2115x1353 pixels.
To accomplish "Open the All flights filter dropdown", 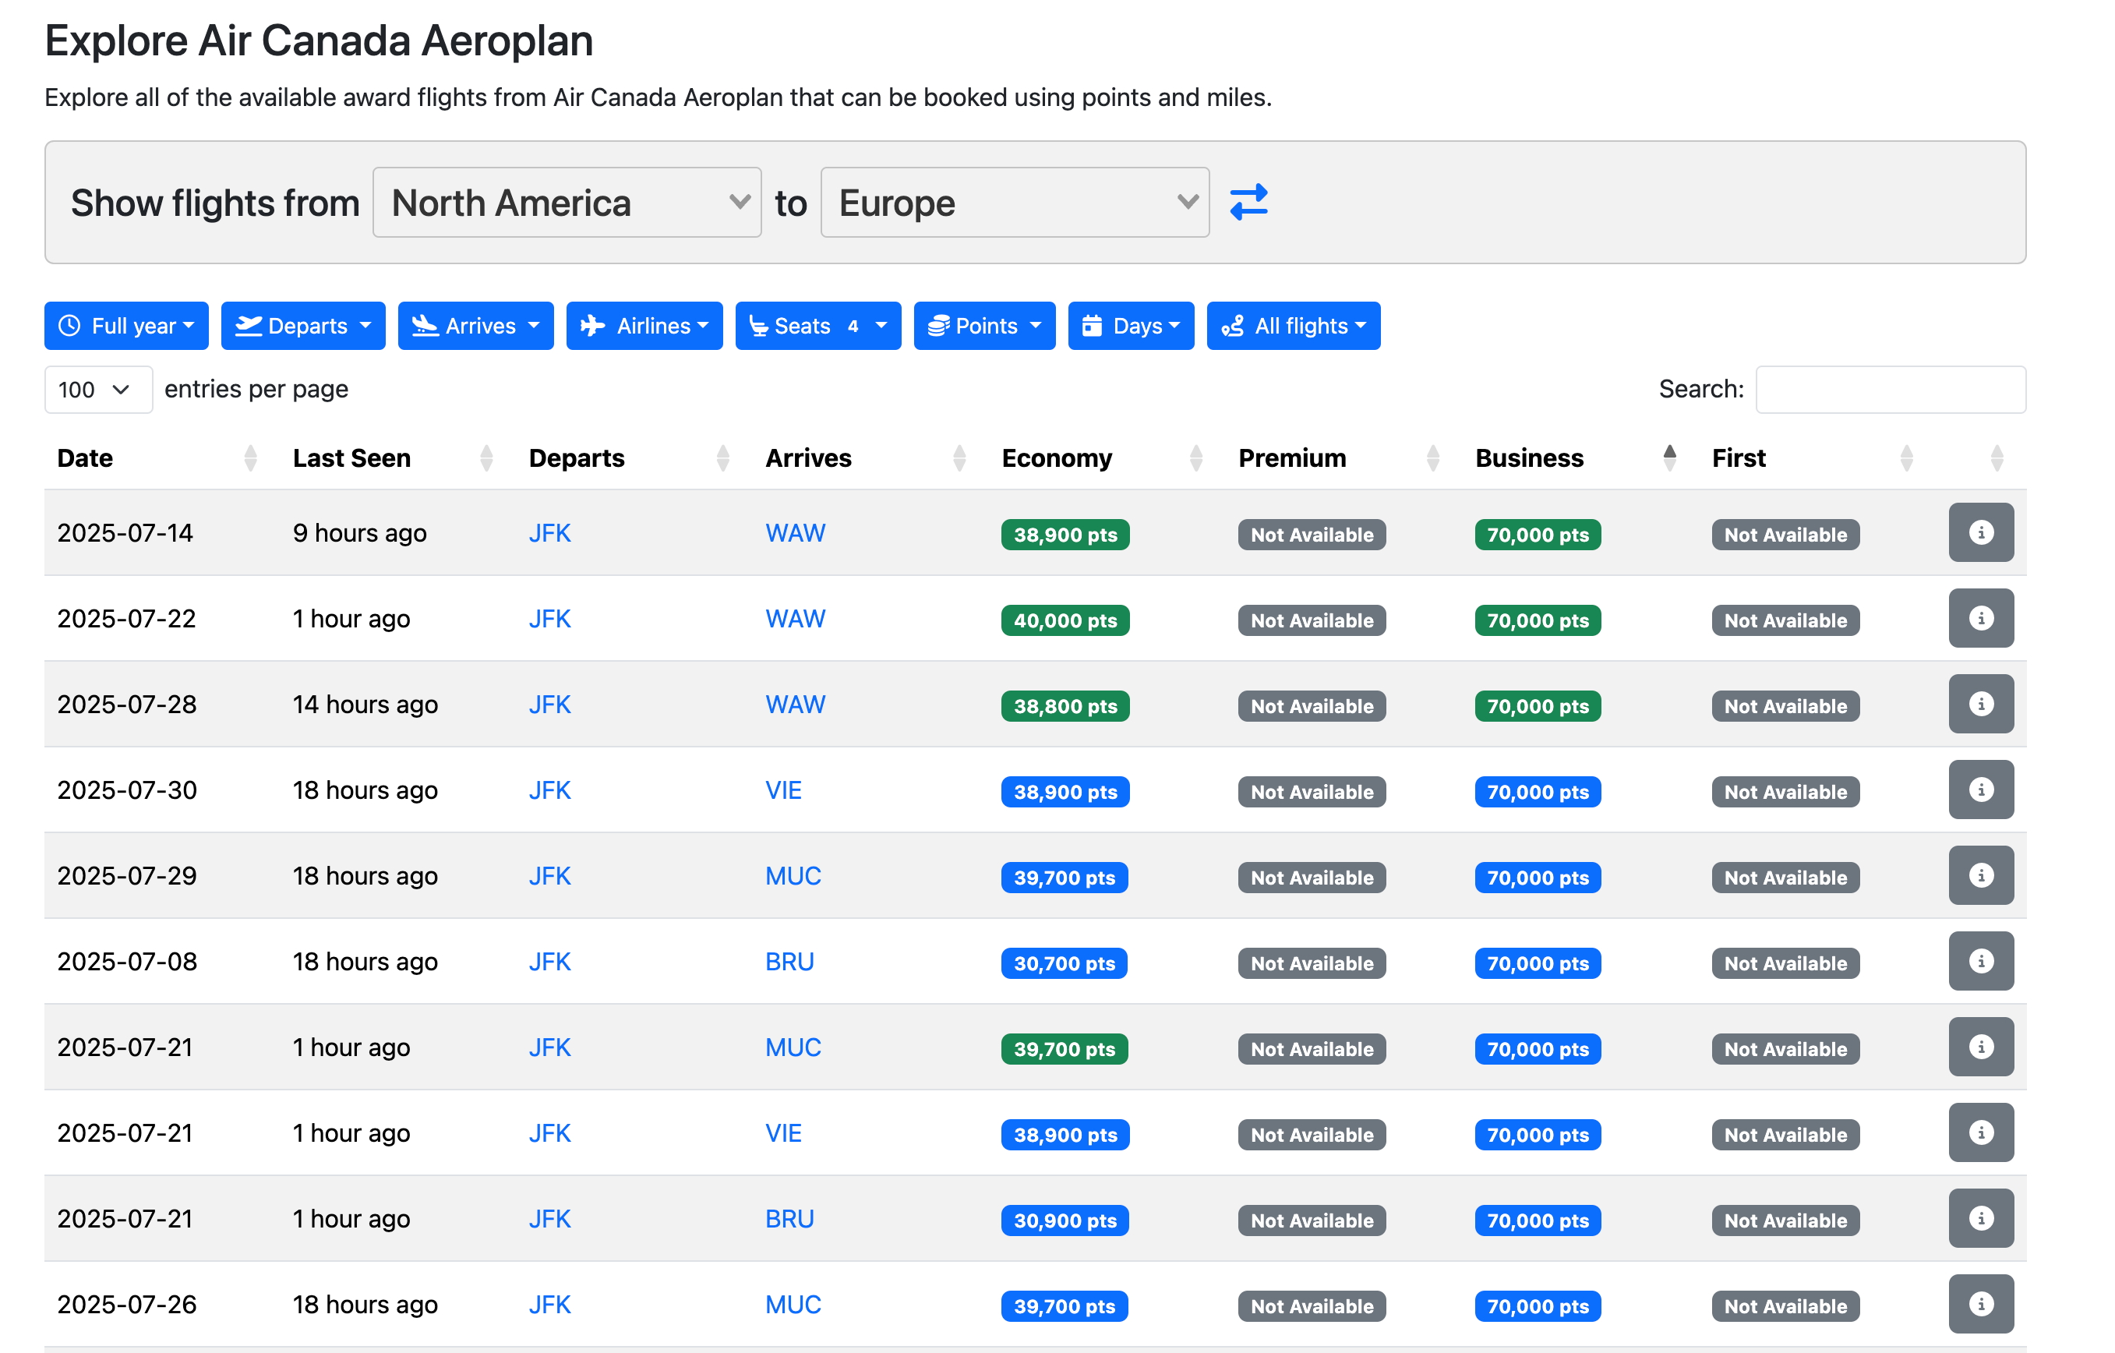I will coord(1293,326).
